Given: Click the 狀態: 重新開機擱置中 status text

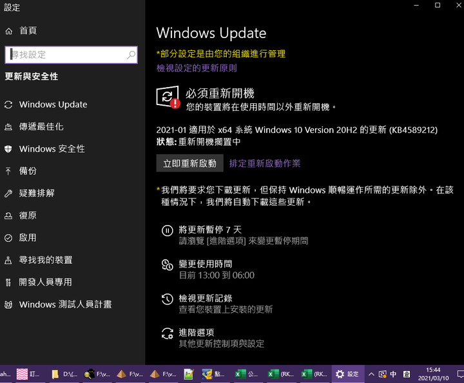Looking at the screenshot, I should coord(198,142).
